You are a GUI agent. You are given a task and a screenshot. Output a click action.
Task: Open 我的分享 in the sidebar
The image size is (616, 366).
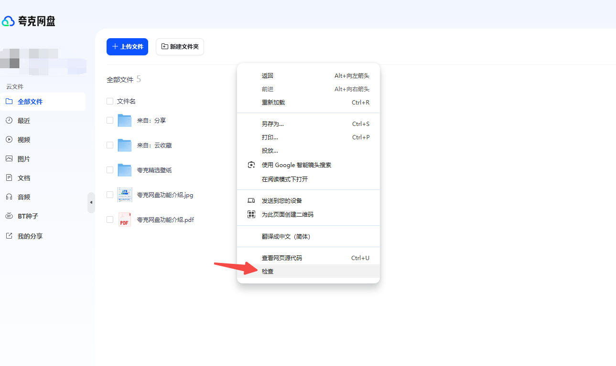pos(30,236)
